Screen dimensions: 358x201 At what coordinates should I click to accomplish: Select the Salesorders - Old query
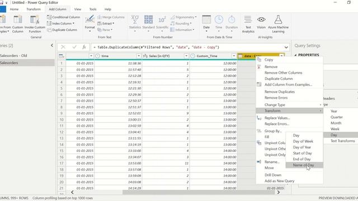pyautogui.click(x=27, y=56)
